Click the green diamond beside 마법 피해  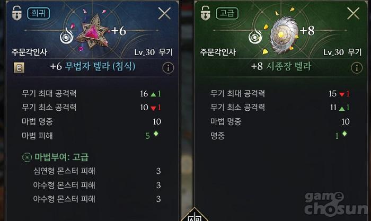click(156, 134)
